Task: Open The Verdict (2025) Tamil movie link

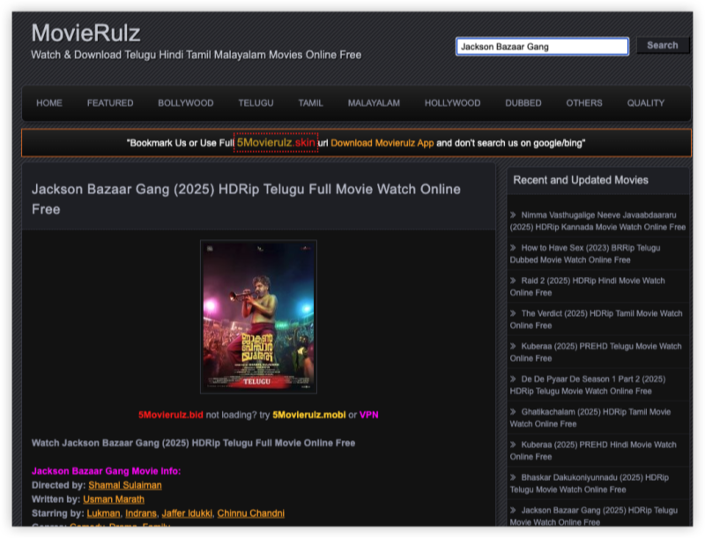Action: (596, 319)
